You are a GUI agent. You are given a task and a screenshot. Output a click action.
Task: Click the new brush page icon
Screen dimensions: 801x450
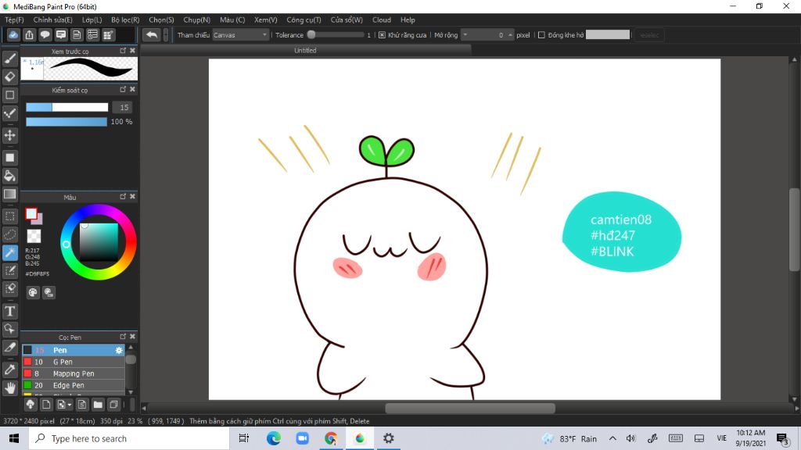[x=46, y=405]
